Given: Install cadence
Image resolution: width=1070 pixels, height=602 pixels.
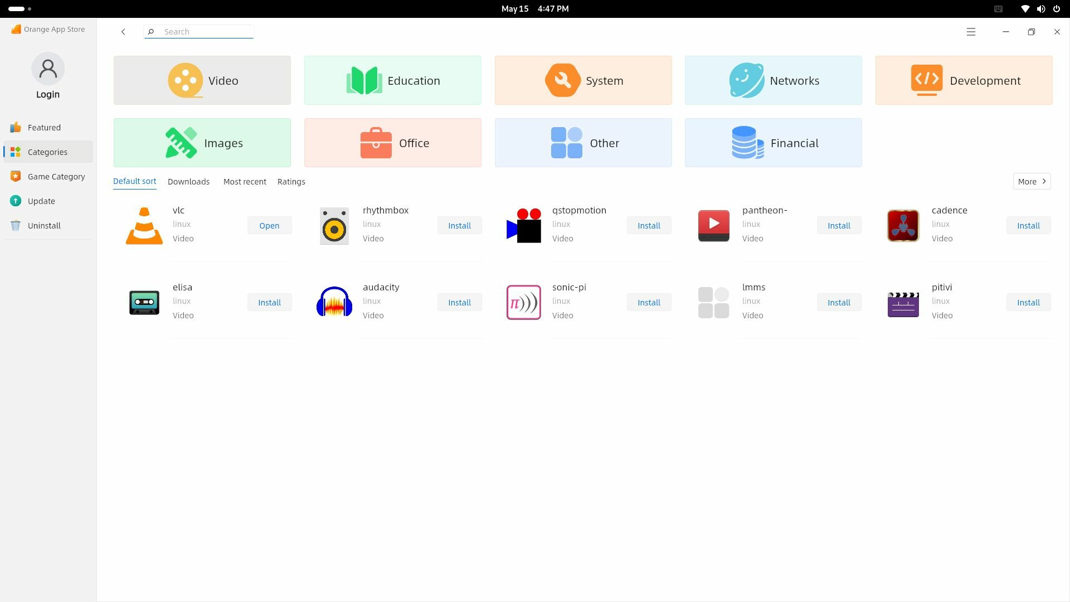Looking at the screenshot, I should tap(1028, 225).
